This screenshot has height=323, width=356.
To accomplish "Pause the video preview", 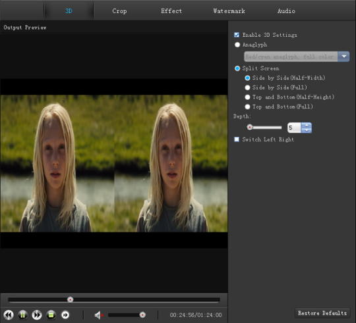I will click(22, 314).
